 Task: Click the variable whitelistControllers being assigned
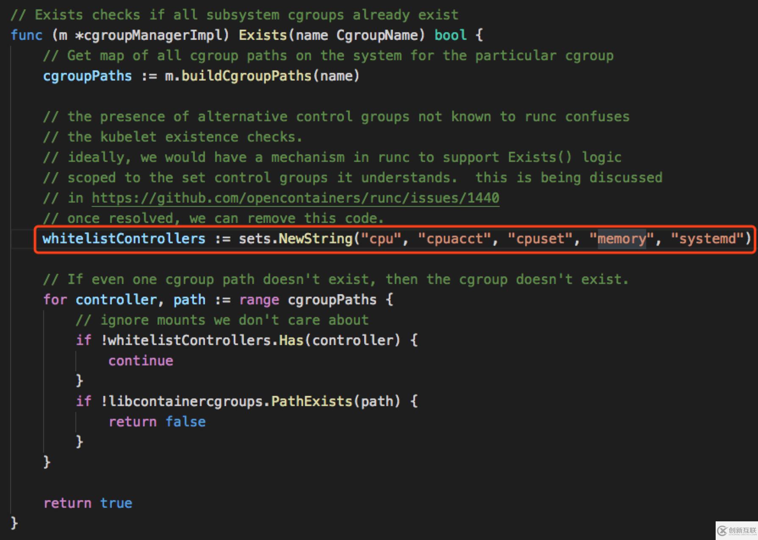124,239
